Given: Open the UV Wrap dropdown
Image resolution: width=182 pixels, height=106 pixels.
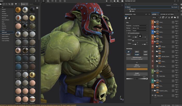Looking at the screenshot, I should coord(140,30).
